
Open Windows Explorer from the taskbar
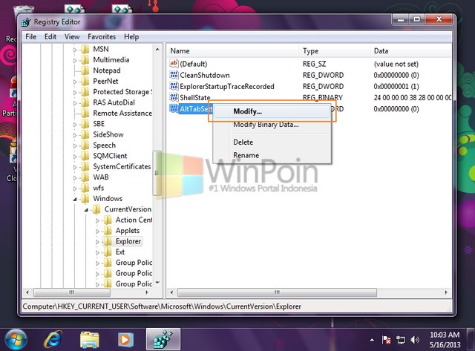[x=90, y=339]
